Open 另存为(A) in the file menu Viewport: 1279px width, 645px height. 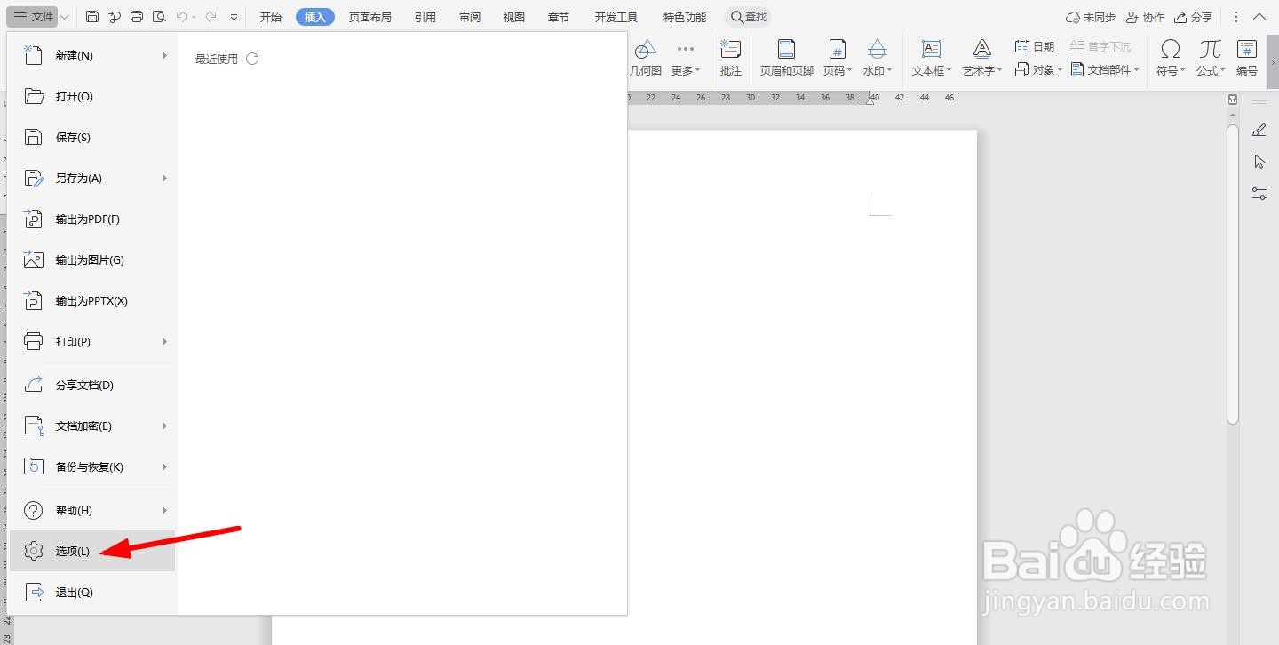pos(92,178)
